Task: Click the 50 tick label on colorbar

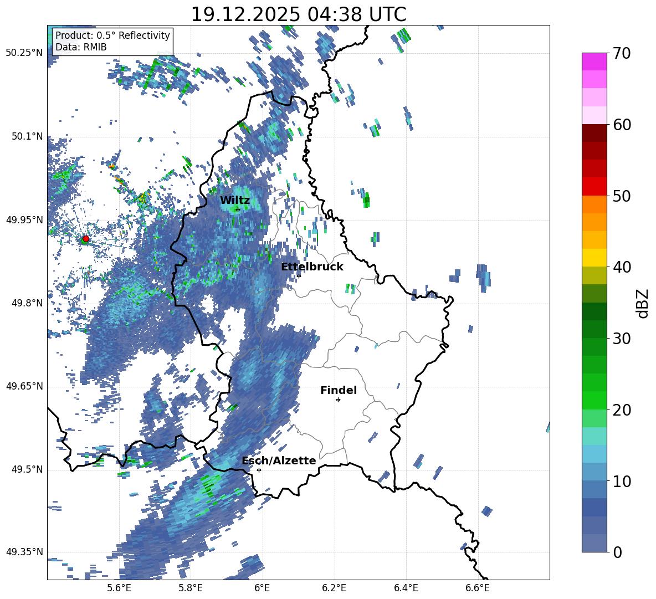Action: coord(622,196)
